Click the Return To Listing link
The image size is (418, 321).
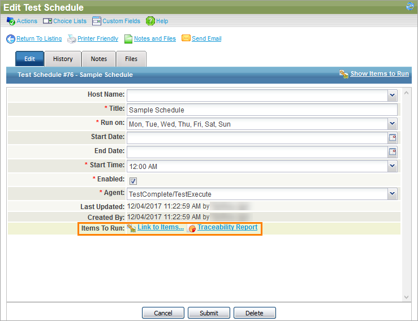39,38
